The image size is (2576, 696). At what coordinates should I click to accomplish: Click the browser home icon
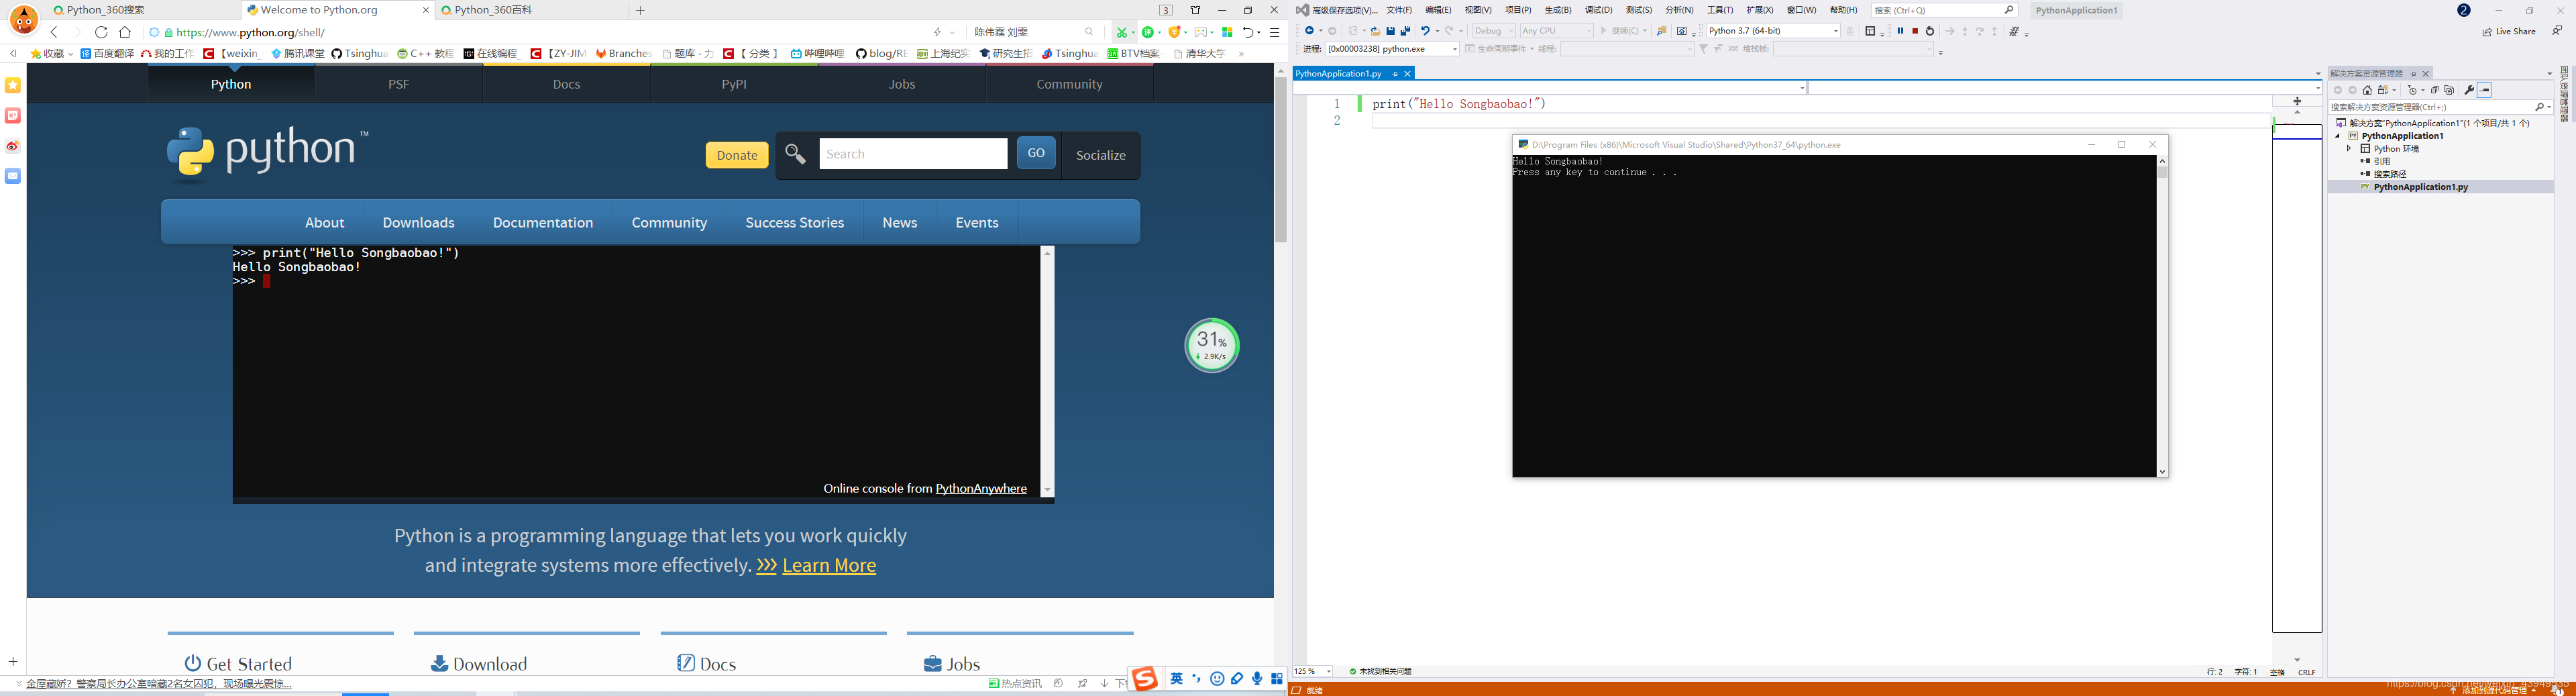click(x=125, y=32)
